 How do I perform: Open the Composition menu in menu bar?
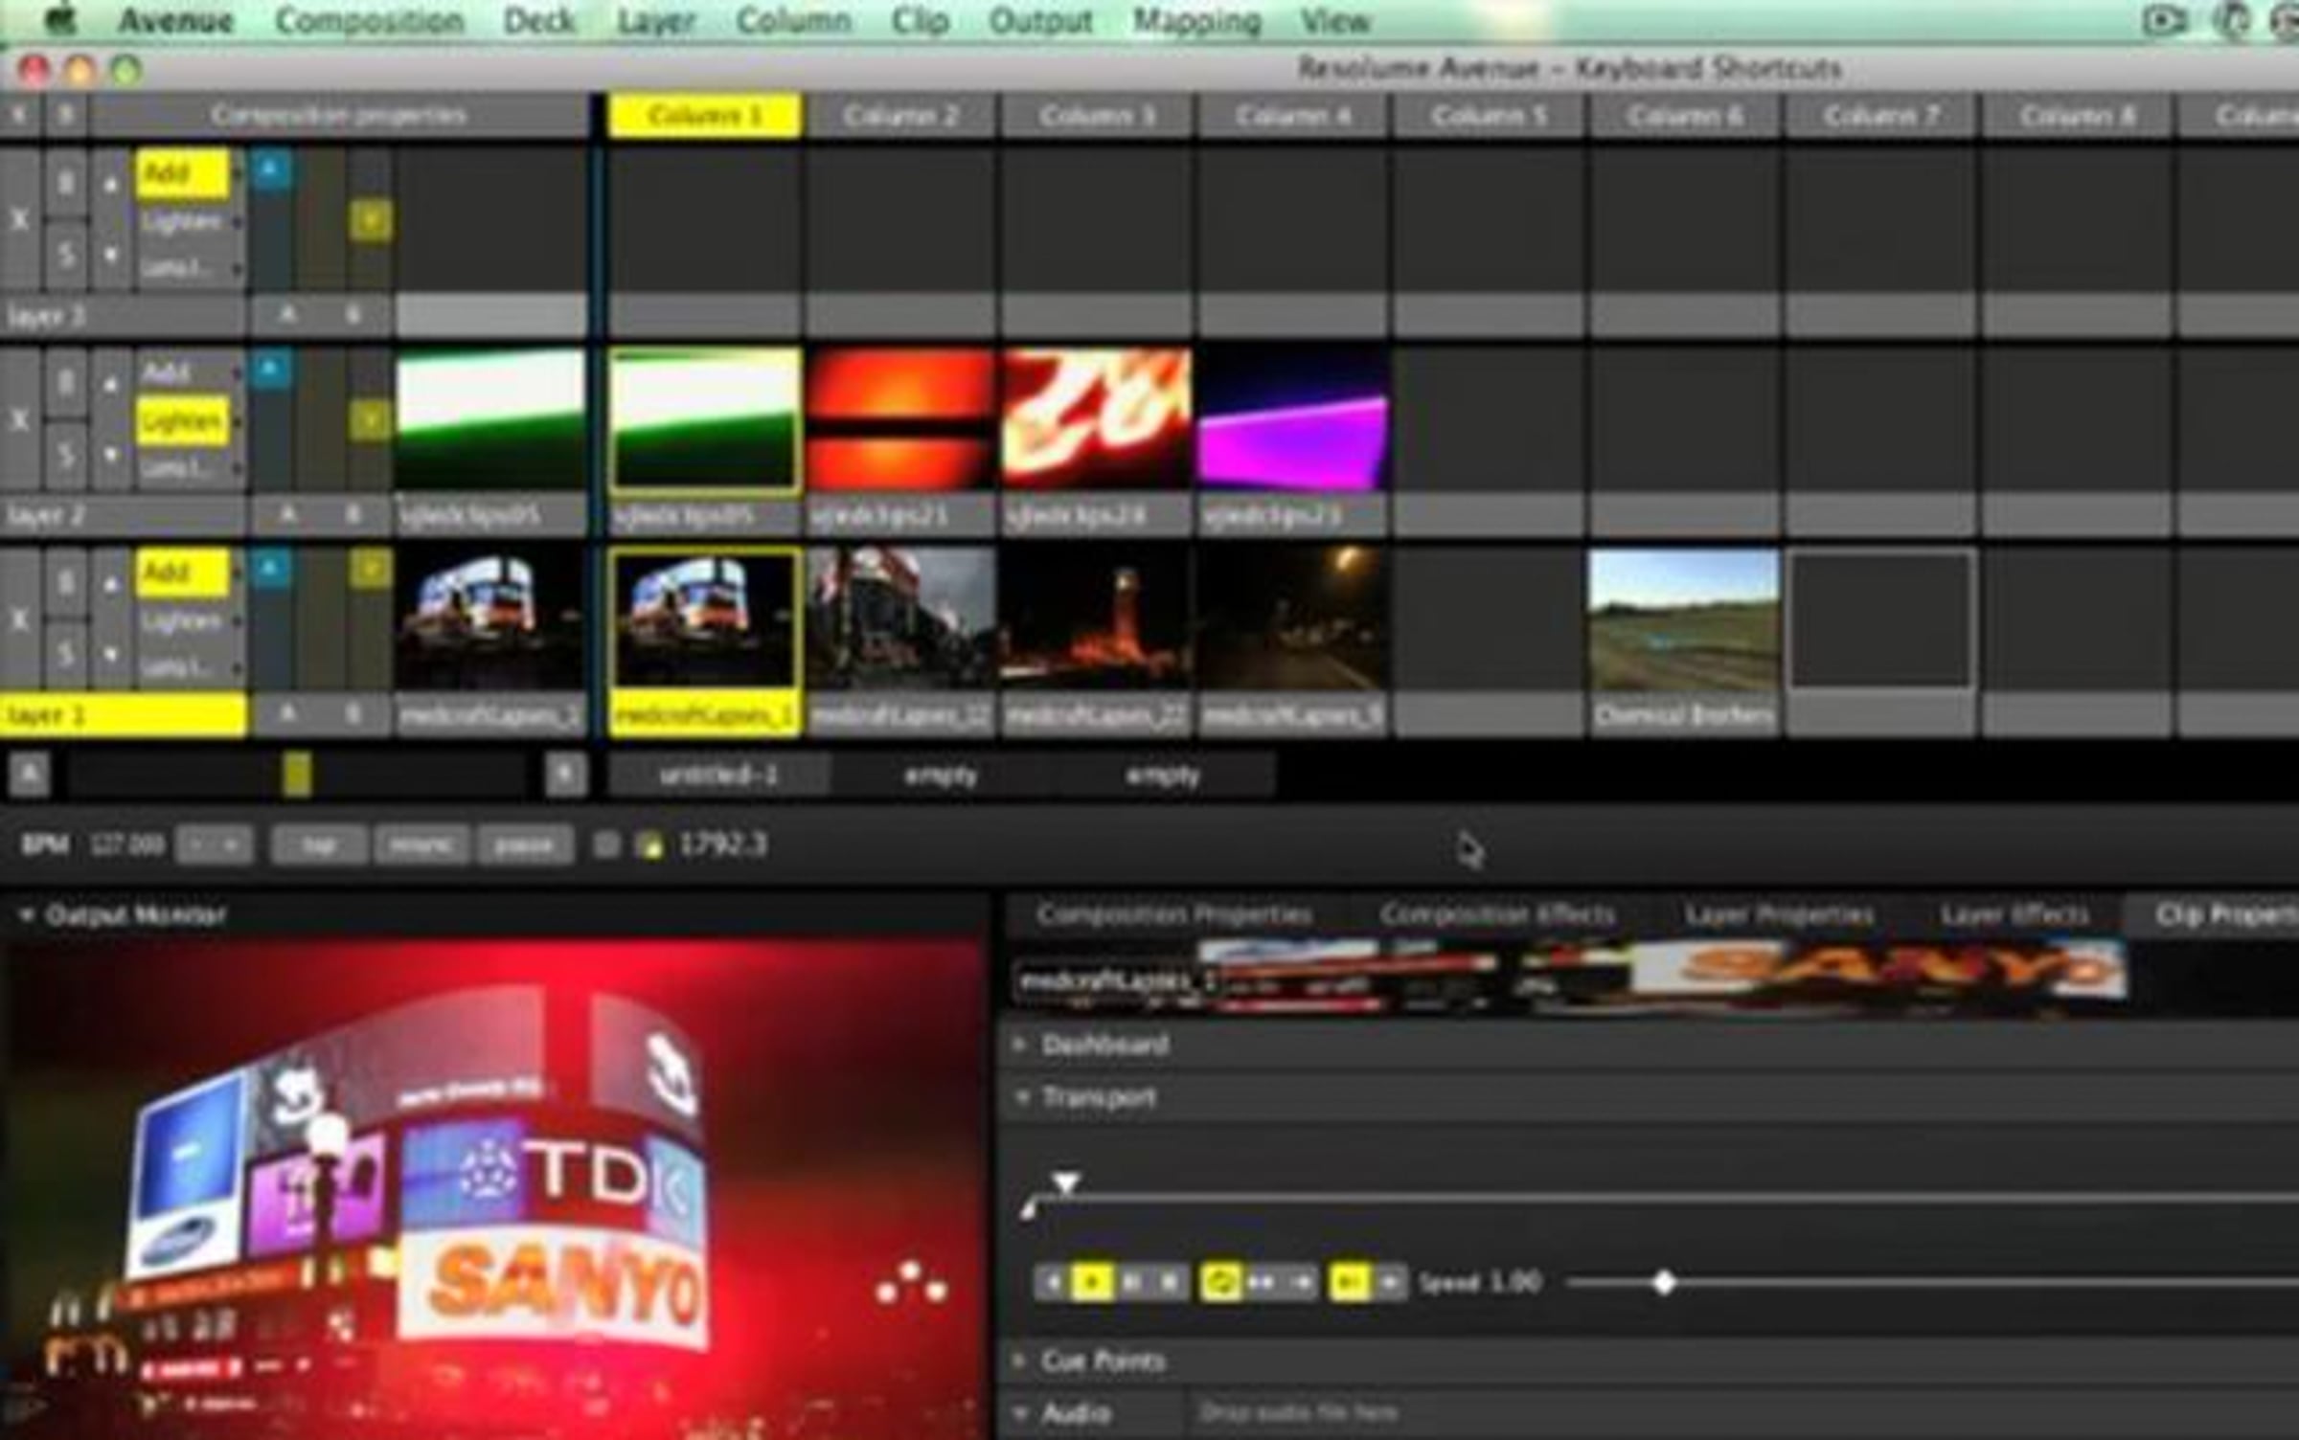pos(369,21)
